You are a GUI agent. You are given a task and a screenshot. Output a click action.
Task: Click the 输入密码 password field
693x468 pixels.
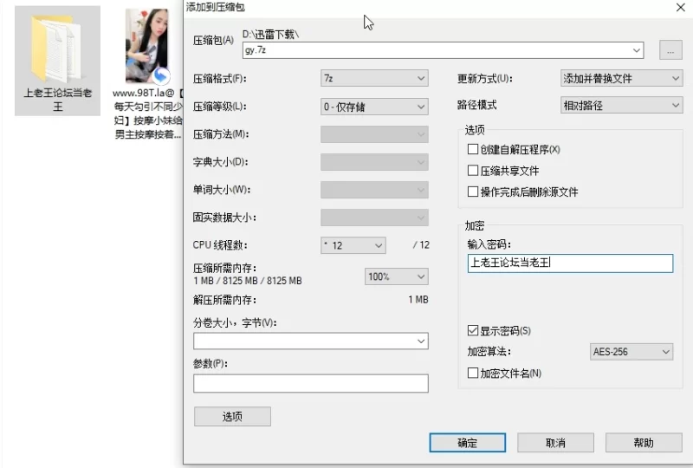(x=570, y=263)
